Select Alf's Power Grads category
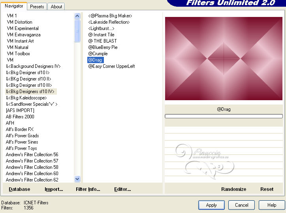 22,136
